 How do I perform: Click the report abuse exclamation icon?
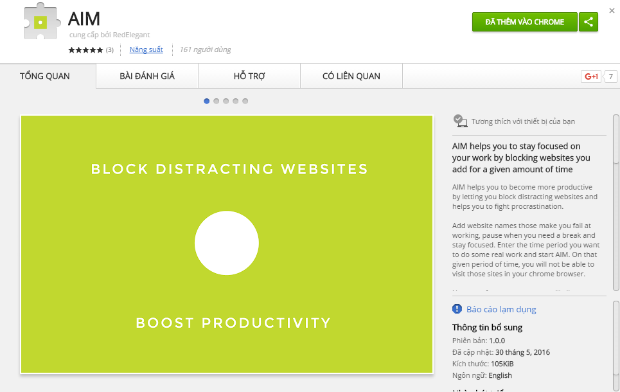[x=457, y=309]
